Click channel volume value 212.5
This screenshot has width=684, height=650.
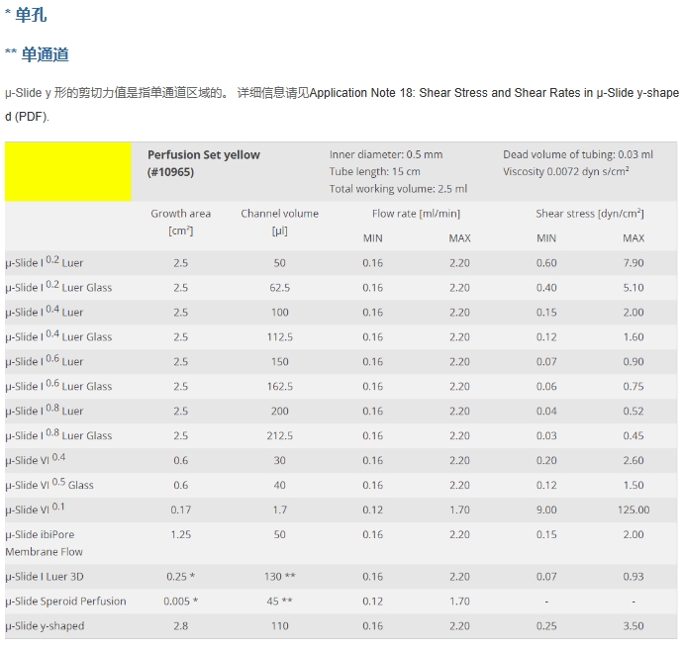[279, 435]
